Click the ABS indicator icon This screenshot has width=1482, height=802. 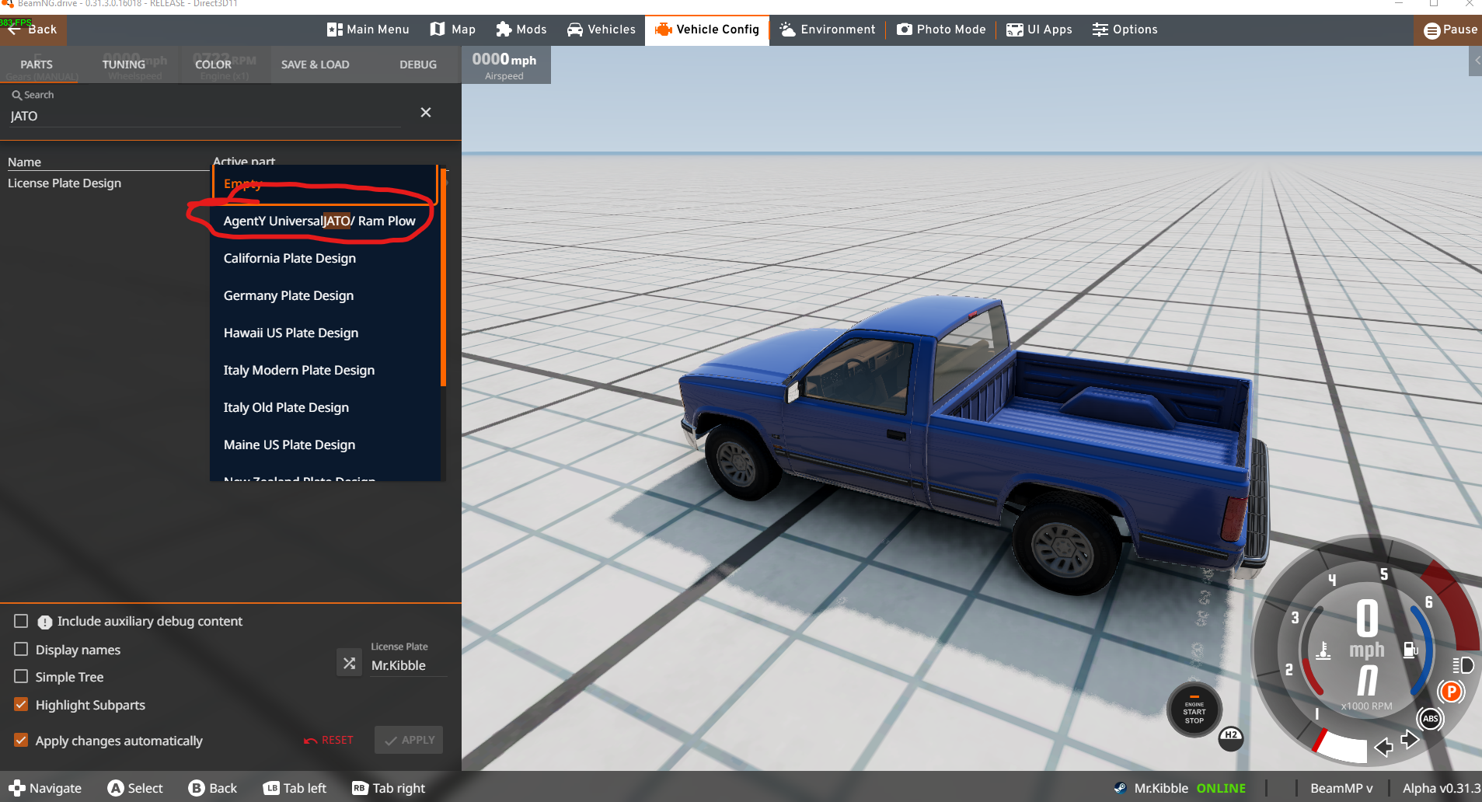click(x=1430, y=719)
